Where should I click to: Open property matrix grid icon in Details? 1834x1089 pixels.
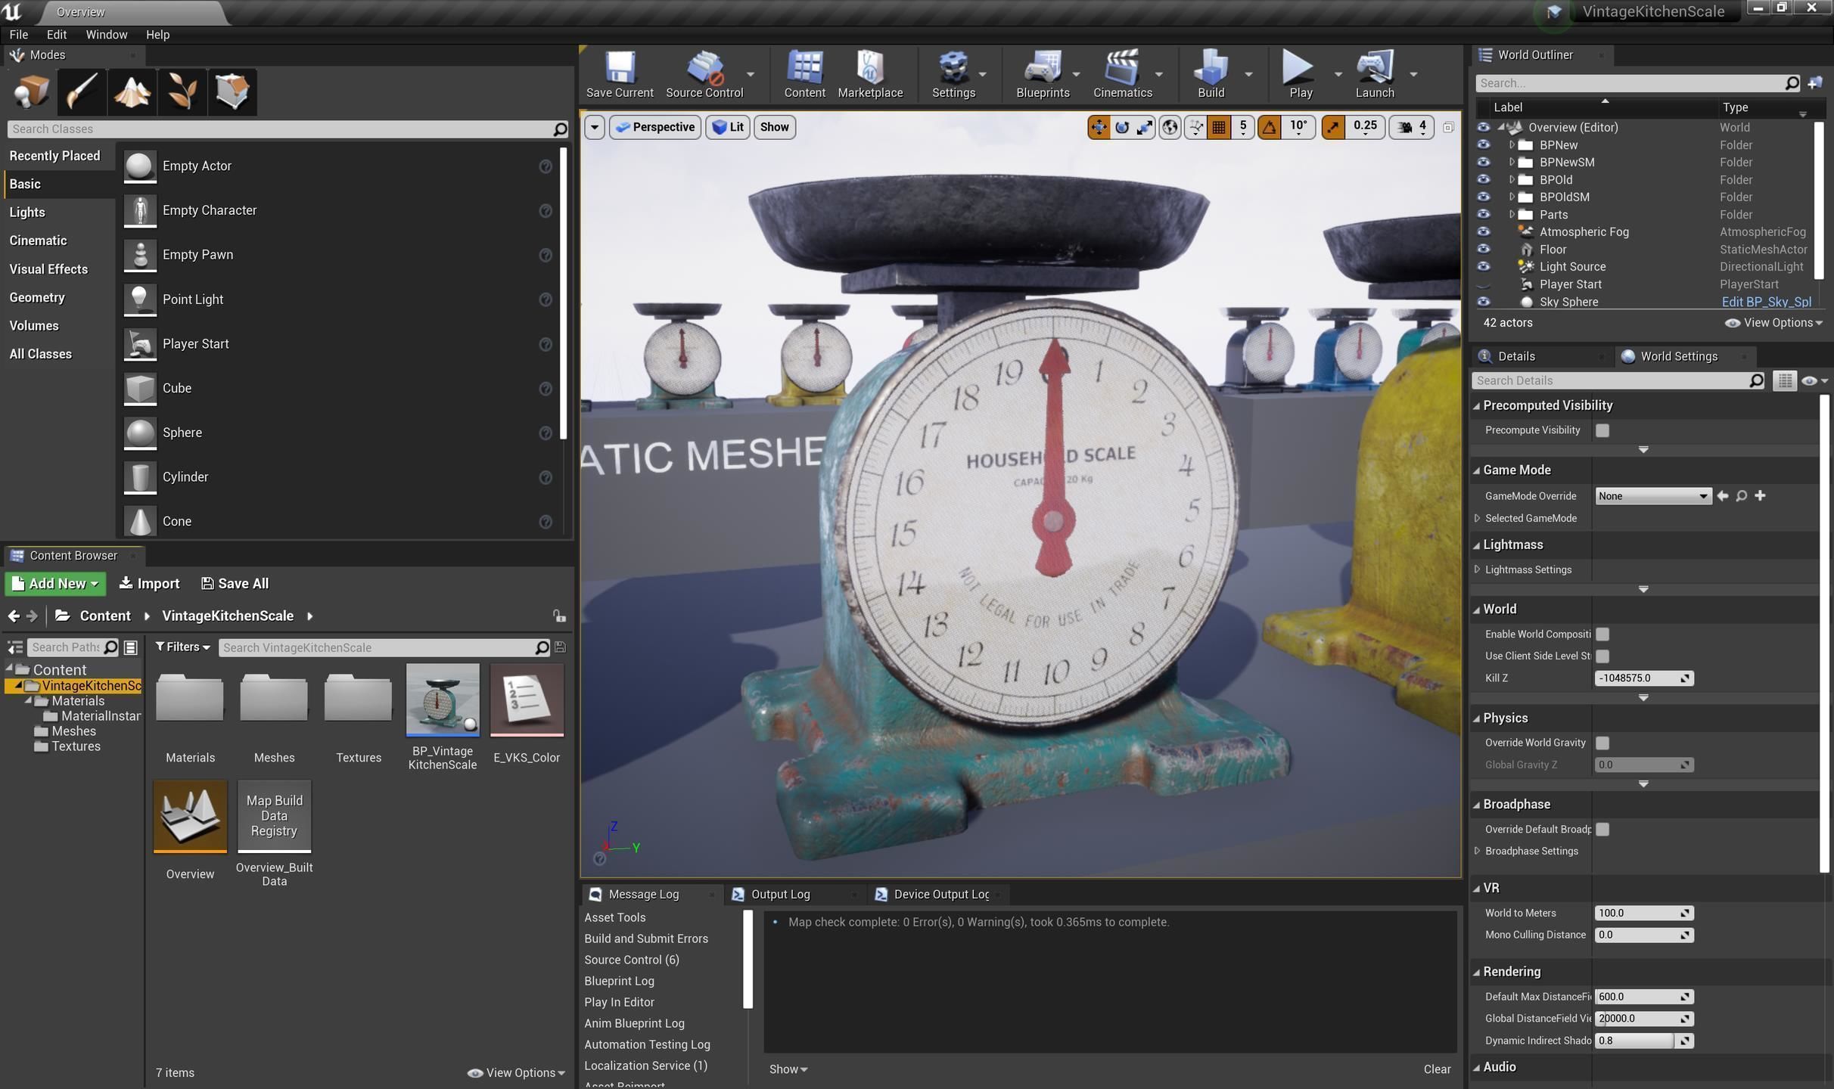pyautogui.click(x=1785, y=380)
